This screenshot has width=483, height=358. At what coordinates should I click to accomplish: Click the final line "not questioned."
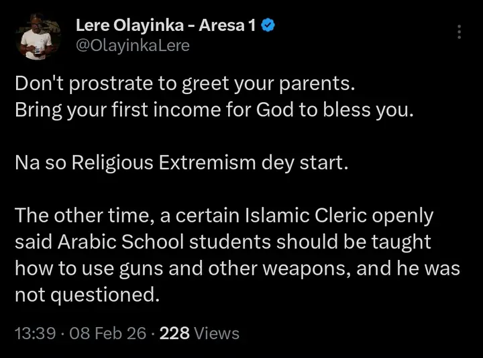click(87, 294)
